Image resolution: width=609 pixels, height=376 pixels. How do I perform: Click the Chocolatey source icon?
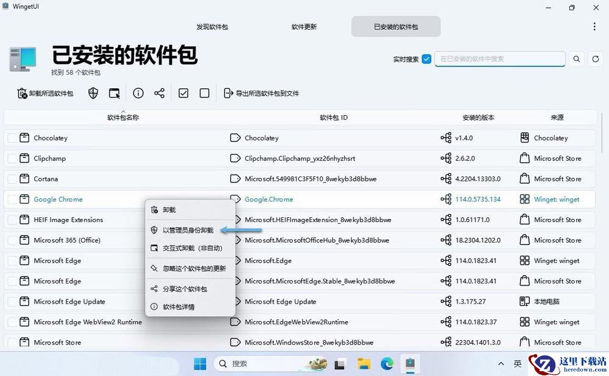pos(525,138)
